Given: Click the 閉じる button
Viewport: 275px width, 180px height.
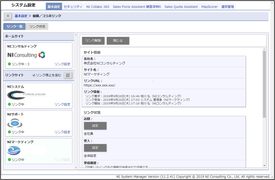Looking at the screenshot, I should [118, 41].
